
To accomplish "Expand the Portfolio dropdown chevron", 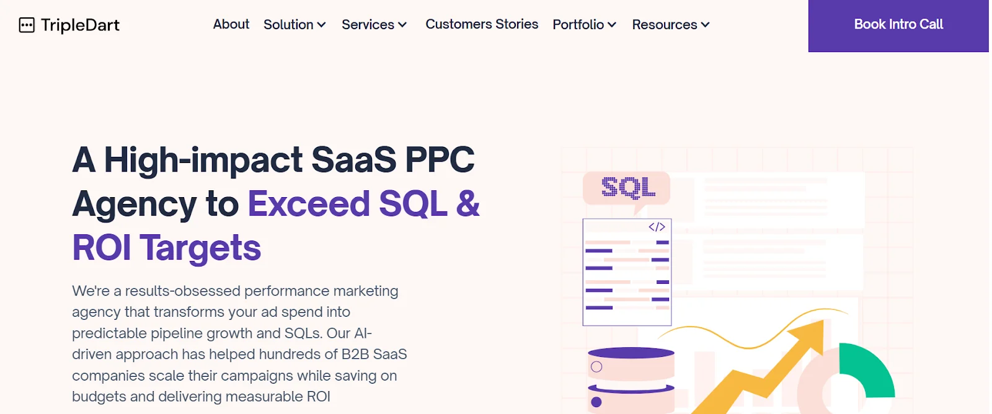I will click(612, 25).
